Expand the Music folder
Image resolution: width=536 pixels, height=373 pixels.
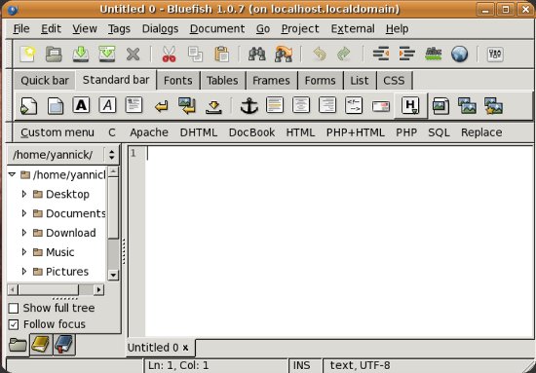click(x=24, y=252)
